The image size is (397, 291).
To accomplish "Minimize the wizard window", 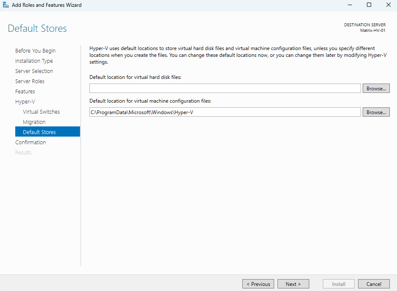I will 350,5.
